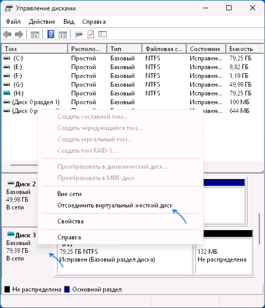Click the checklist settings toolbar icon
265x308 pixels.
(103, 34)
